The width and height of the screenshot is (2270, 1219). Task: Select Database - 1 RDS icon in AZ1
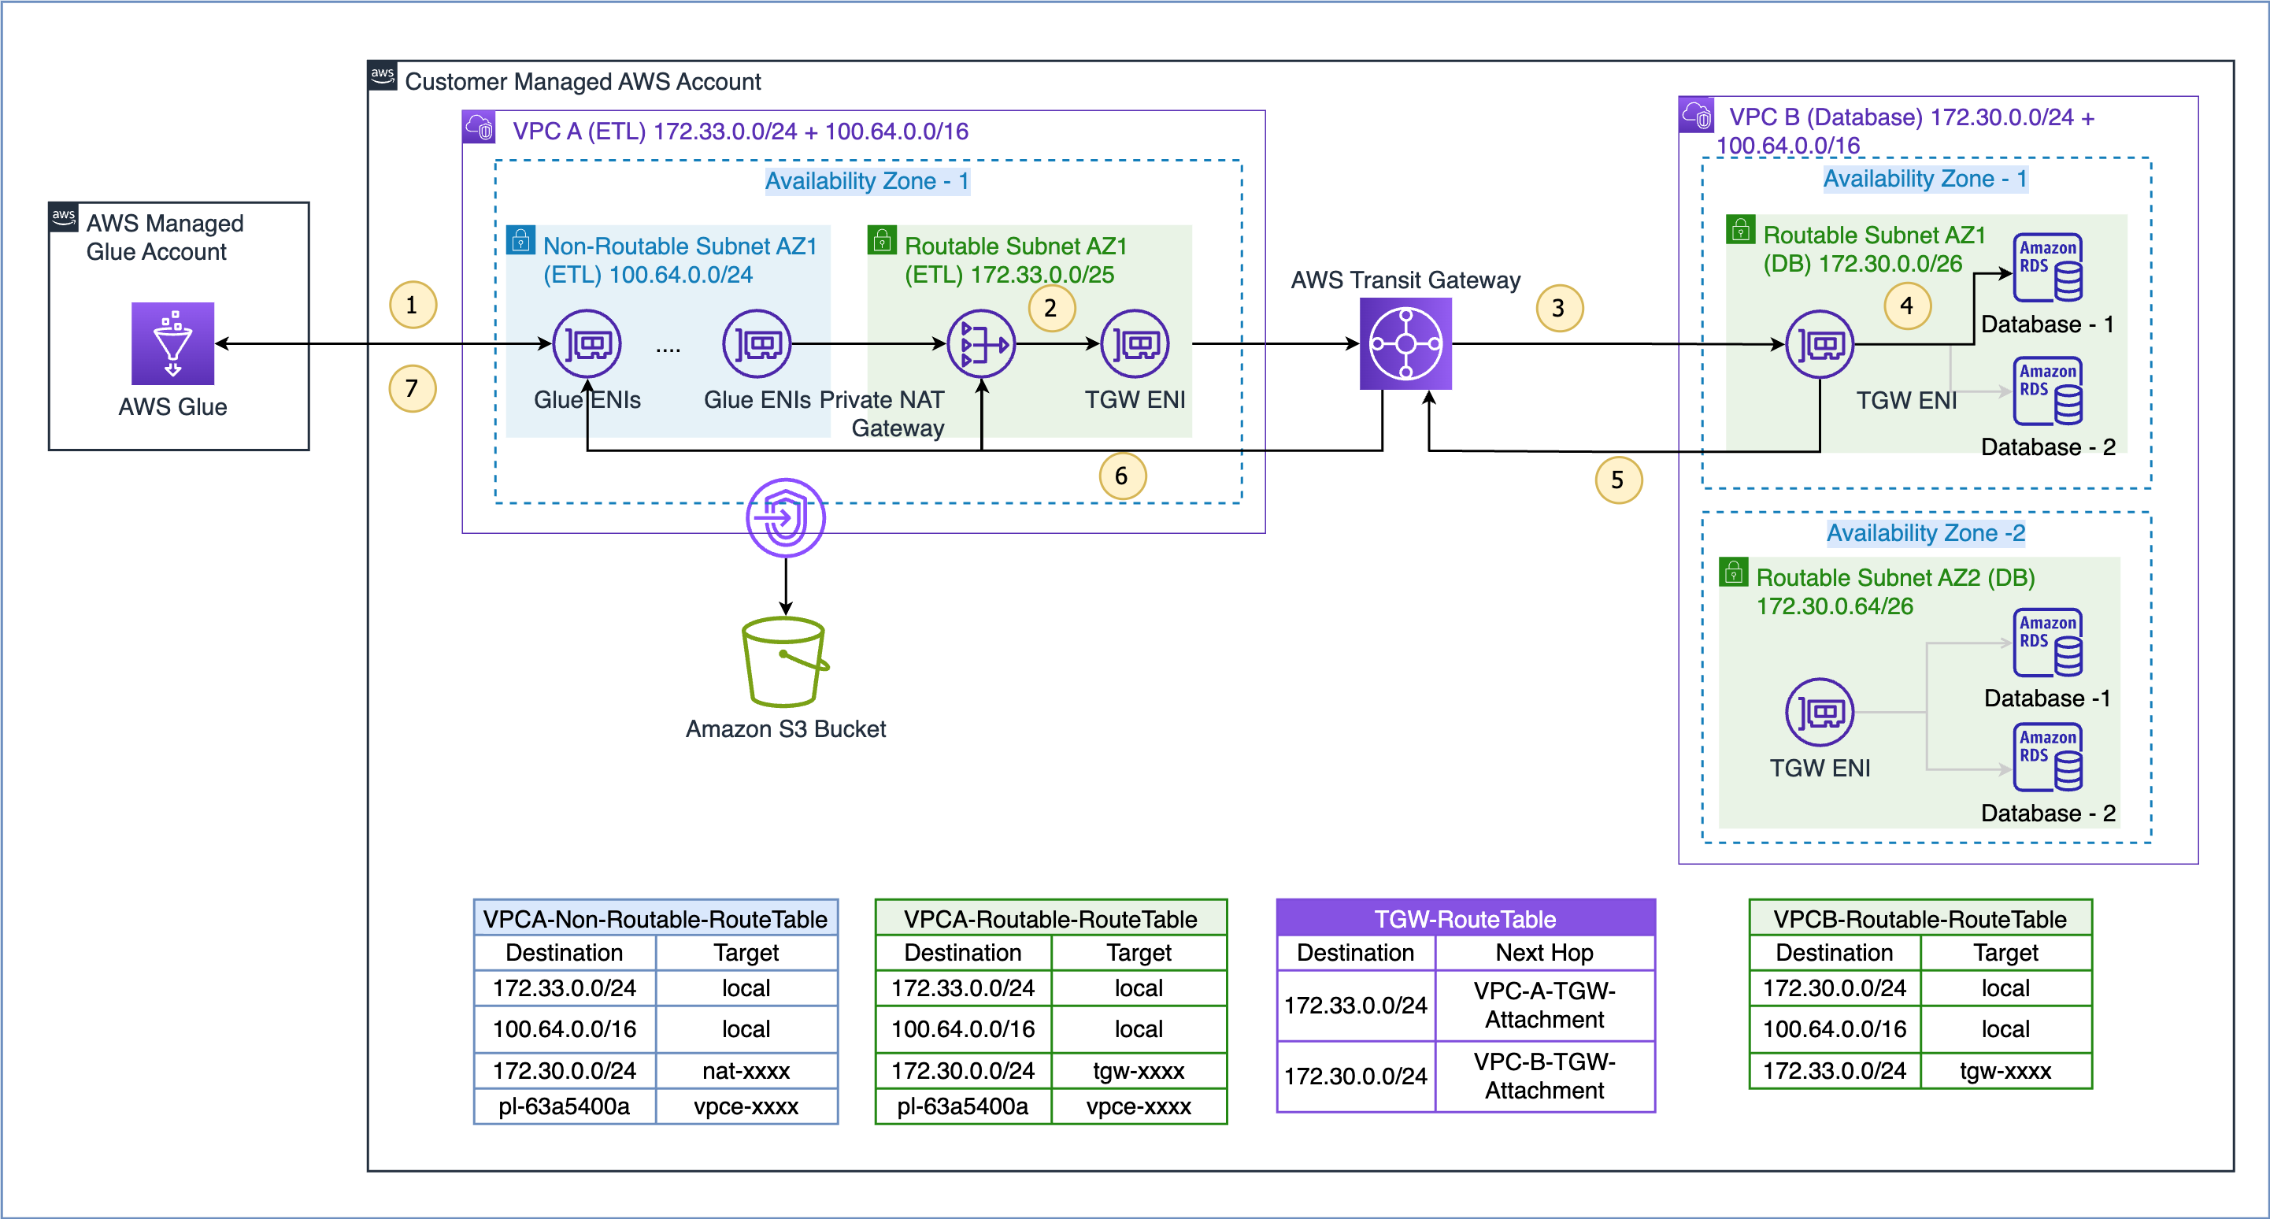coord(2048,267)
